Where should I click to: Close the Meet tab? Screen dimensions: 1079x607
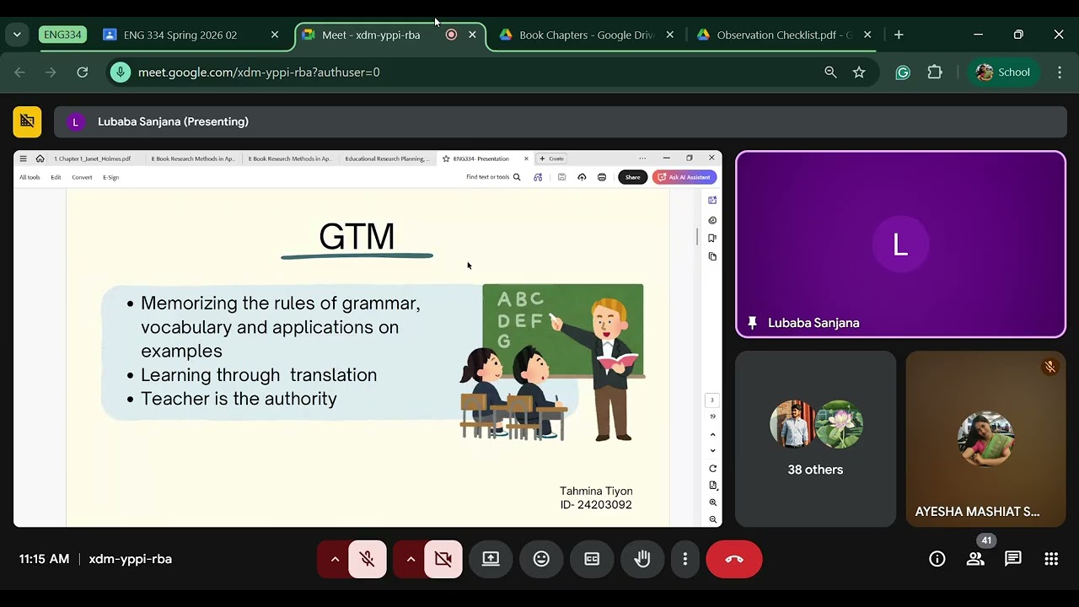coord(472,35)
